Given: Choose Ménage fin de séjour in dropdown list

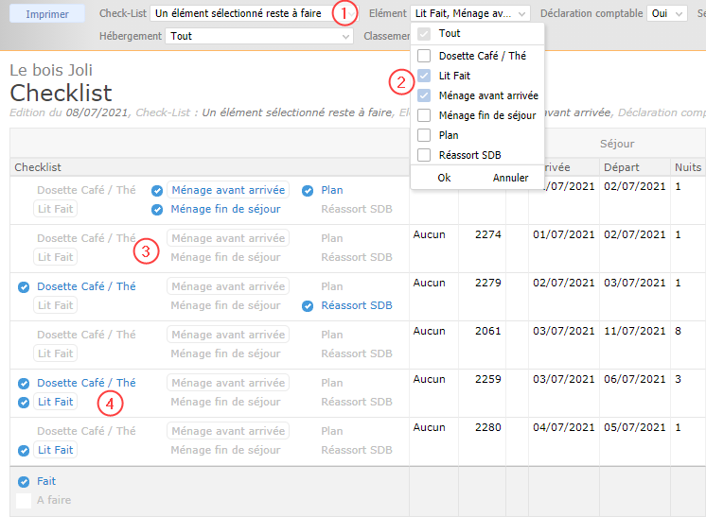Looking at the screenshot, I should coord(424,115).
